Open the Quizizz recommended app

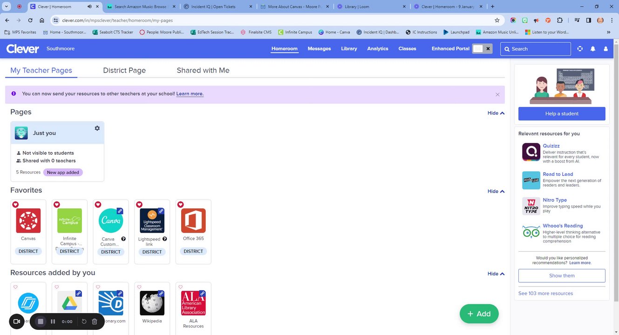[x=531, y=152]
